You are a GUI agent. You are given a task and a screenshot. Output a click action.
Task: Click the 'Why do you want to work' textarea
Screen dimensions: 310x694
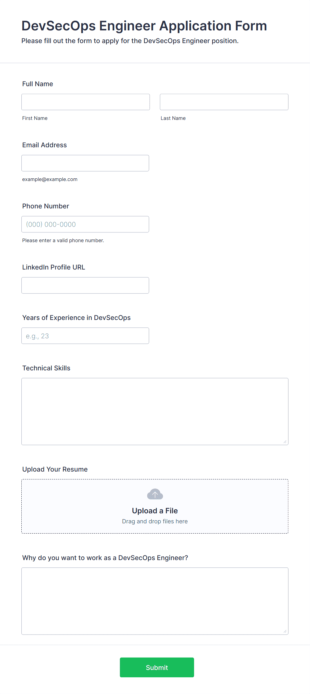[155, 601]
